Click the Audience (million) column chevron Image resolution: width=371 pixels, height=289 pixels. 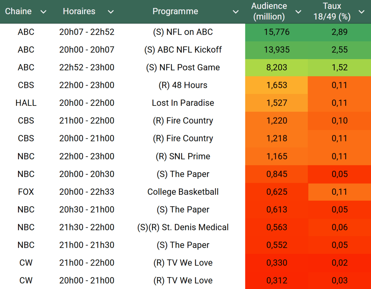pos(298,12)
